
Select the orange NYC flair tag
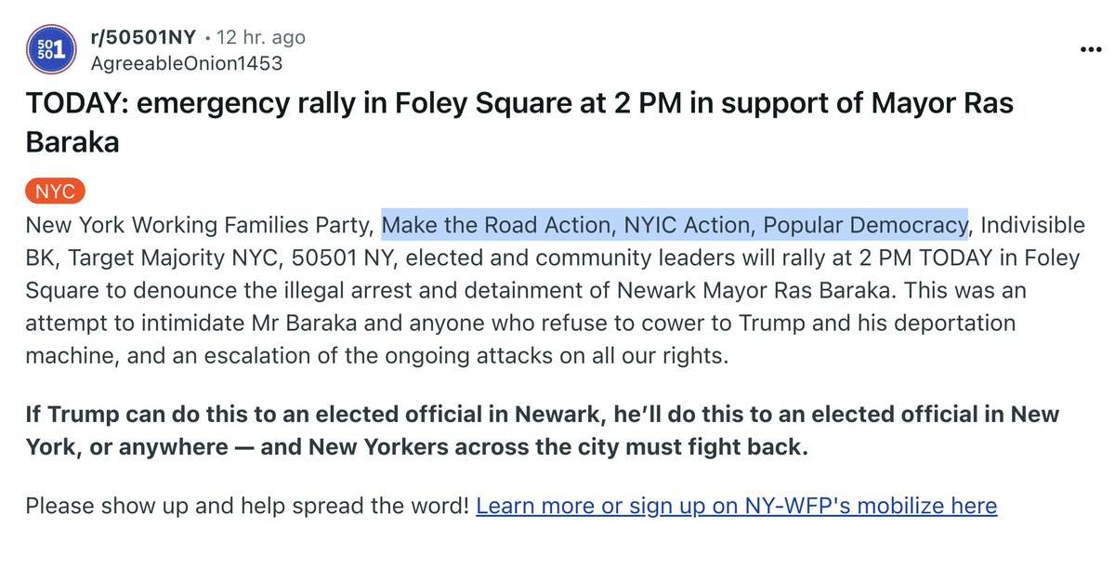coord(55,192)
